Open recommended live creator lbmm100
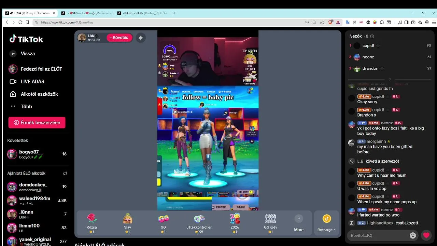Image resolution: width=437 pixels, height=246 pixels. (37, 228)
